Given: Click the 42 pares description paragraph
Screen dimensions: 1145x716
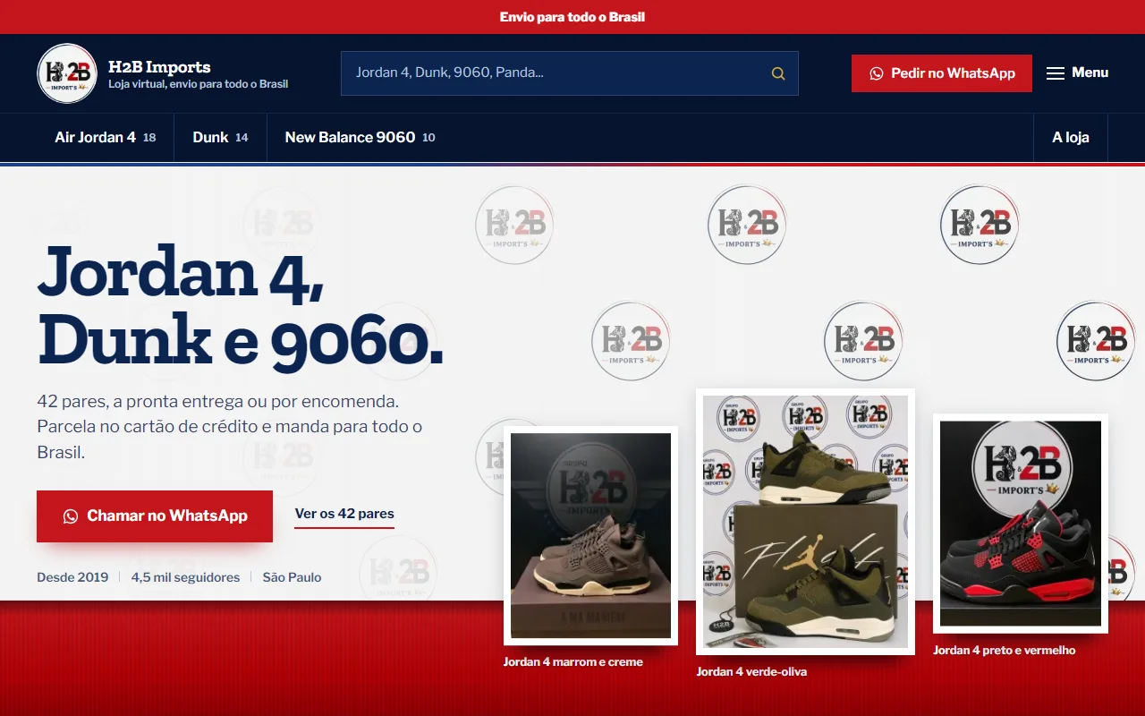Looking at the screenshot, I should (230, 427).
